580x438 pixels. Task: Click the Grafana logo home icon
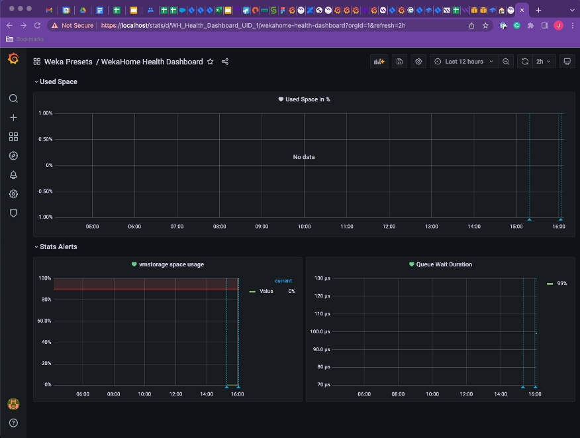point(13,60)
